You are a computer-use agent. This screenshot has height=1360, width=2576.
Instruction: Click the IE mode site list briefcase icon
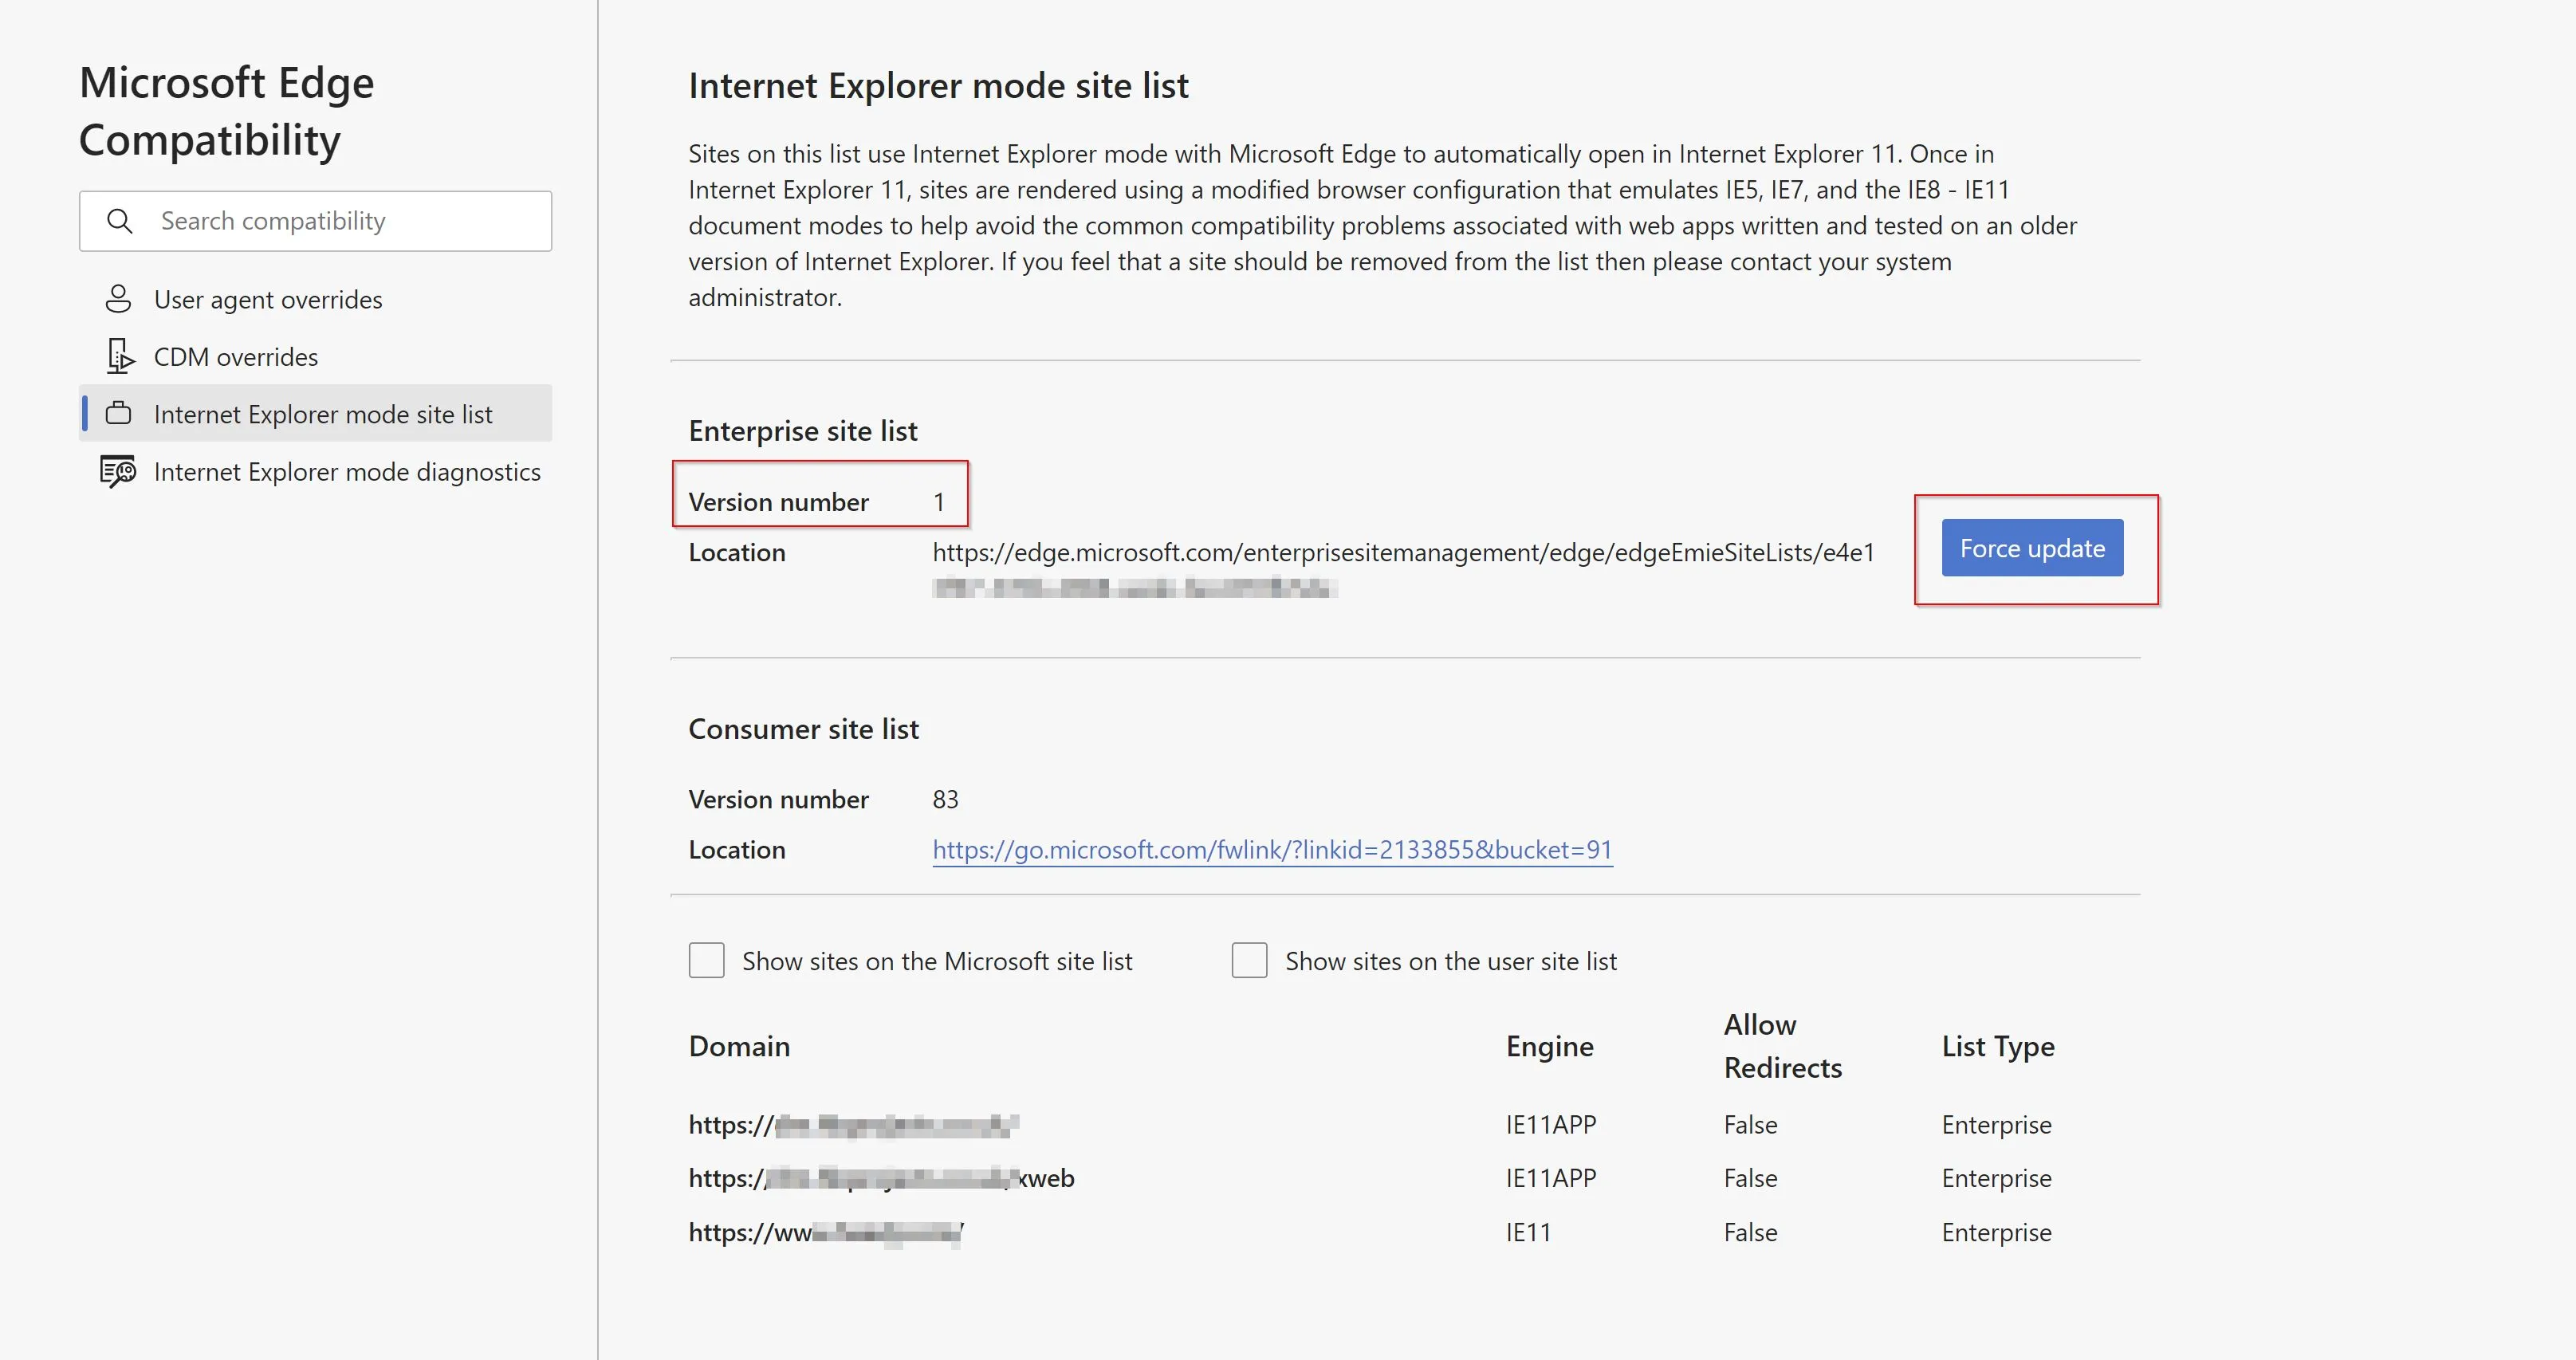pyautogui.click(x=118, y=413)
